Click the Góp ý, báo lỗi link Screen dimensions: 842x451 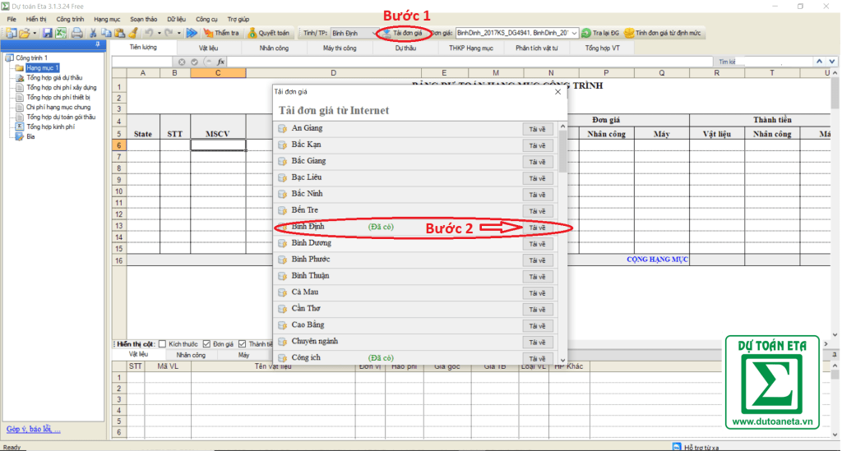tap(33, 429)
